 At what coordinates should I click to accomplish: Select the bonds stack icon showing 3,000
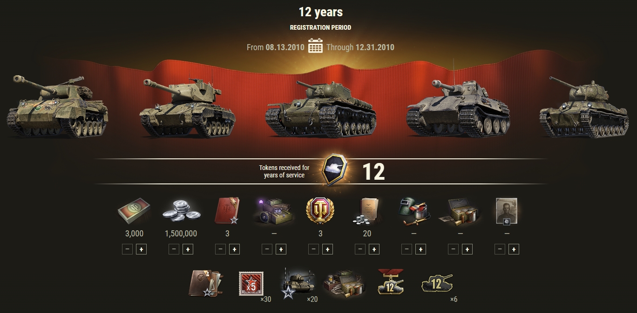pos(134,212)
